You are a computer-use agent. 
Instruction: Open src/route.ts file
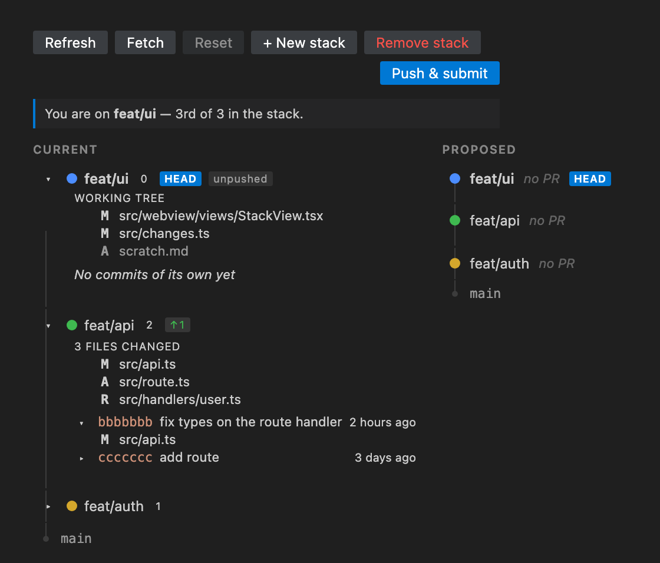(154, 382)
